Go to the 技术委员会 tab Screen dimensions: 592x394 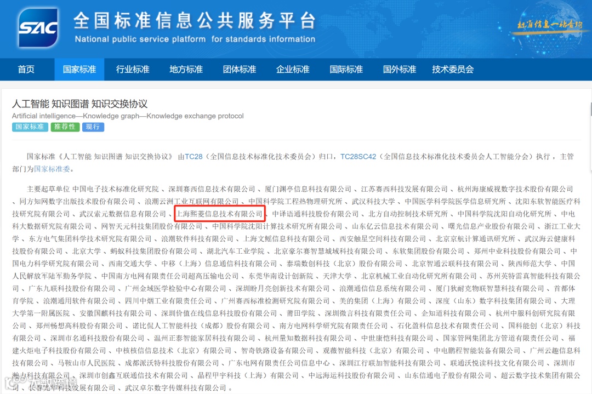(x=453, y=70)
